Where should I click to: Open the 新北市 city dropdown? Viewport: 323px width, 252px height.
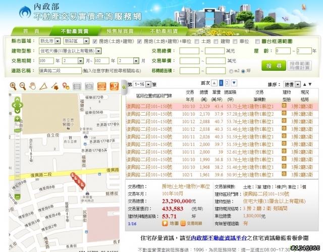(x=49, y=41)
